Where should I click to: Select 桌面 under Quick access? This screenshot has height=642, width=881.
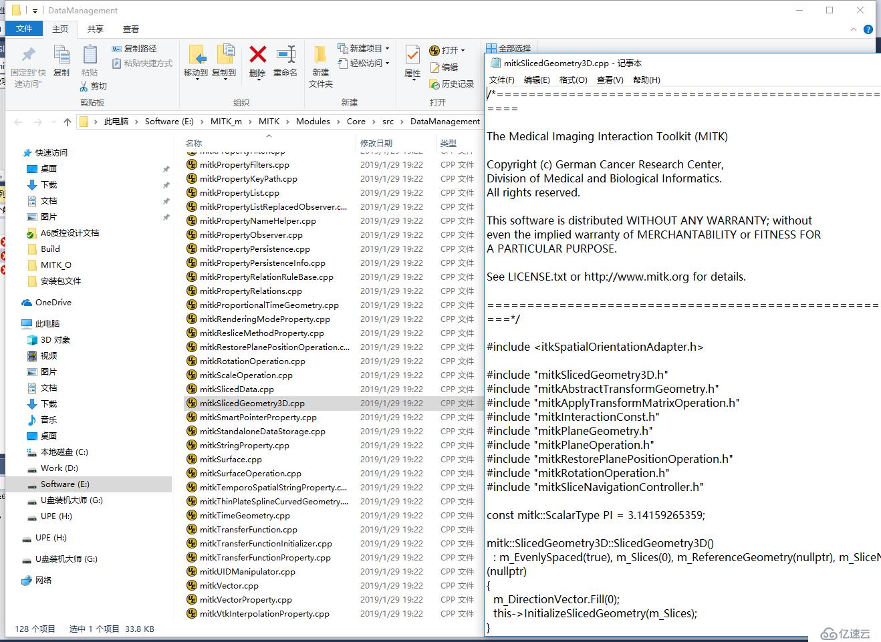click(x=41, y=169)
